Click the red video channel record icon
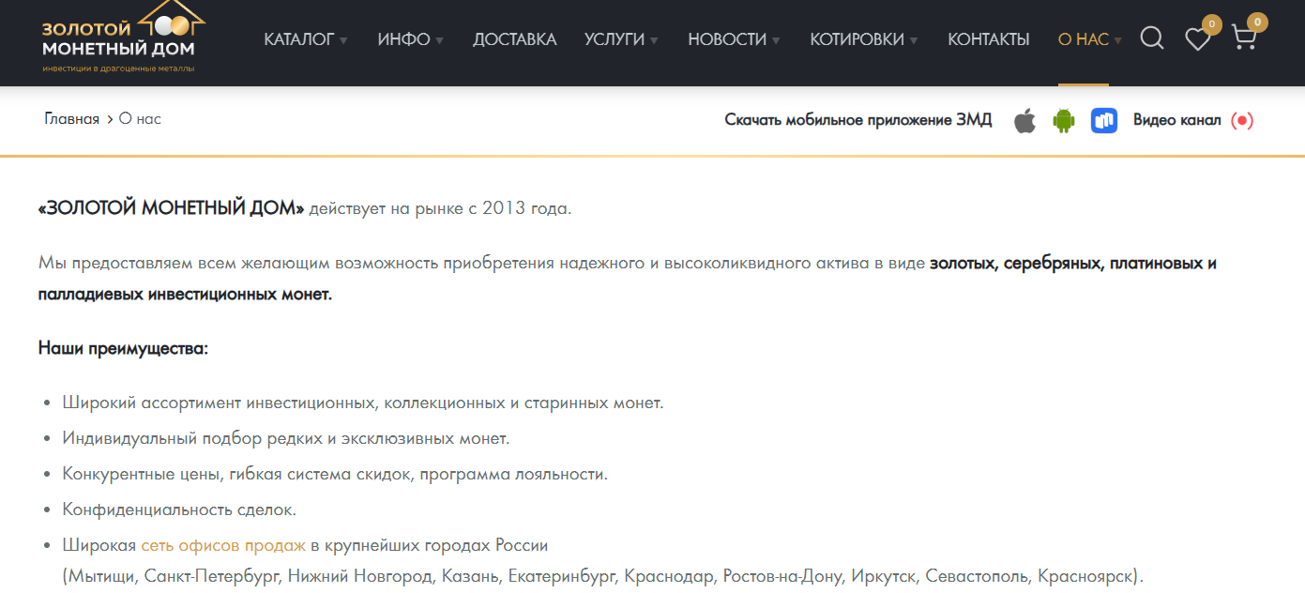The image size is (1305, 593). tap(1242, 120)
